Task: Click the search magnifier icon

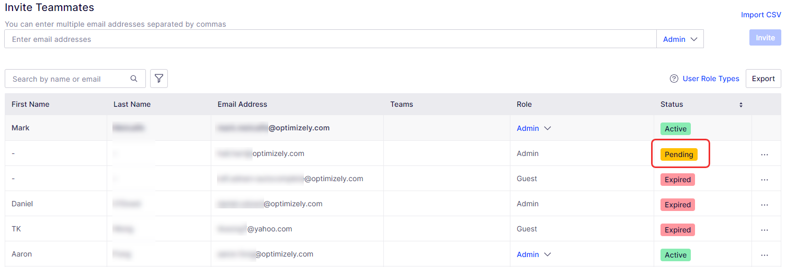Action: (x=134, y=79)
